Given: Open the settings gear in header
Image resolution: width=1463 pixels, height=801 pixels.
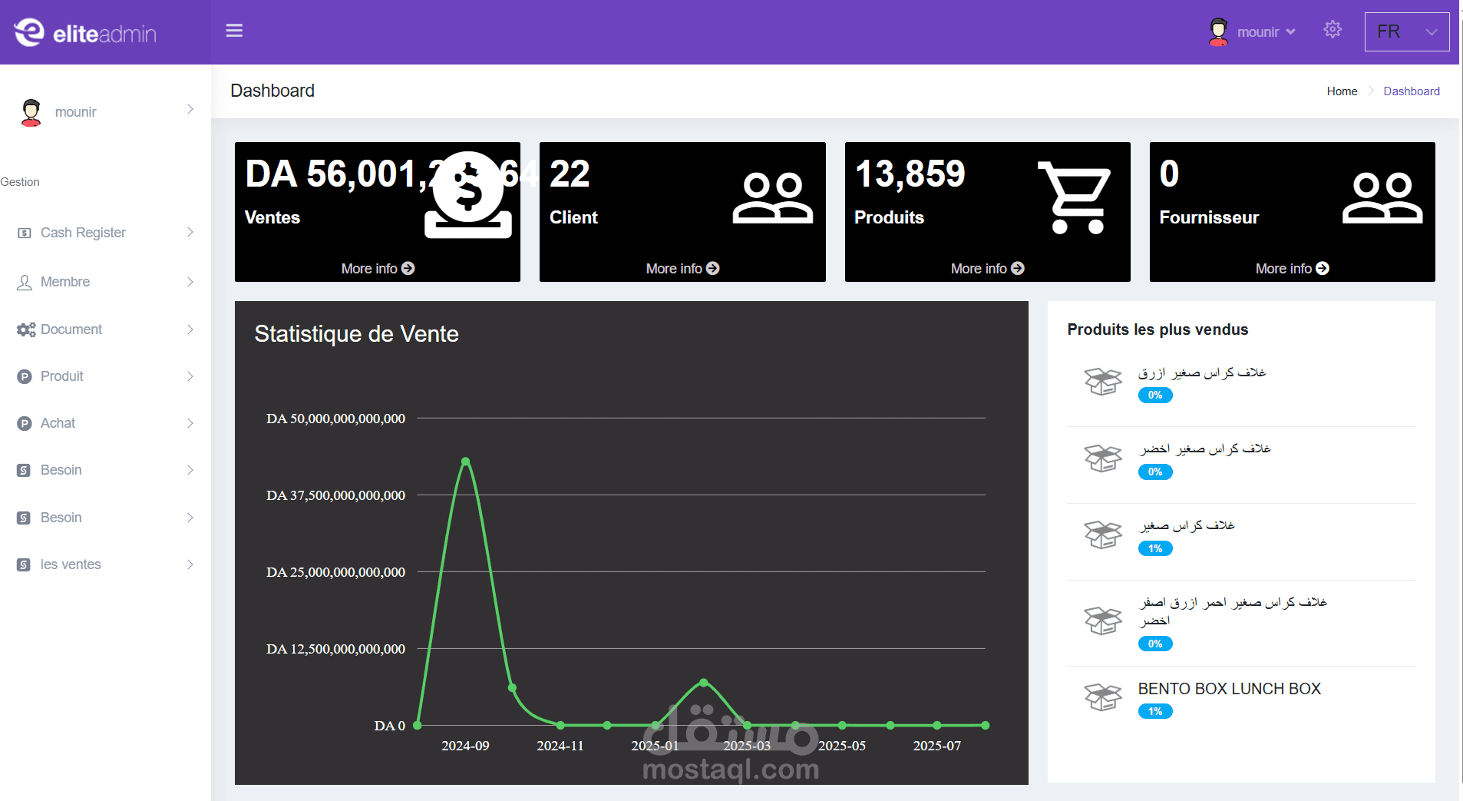Looking at the screenshot, I should (1333, 30).
